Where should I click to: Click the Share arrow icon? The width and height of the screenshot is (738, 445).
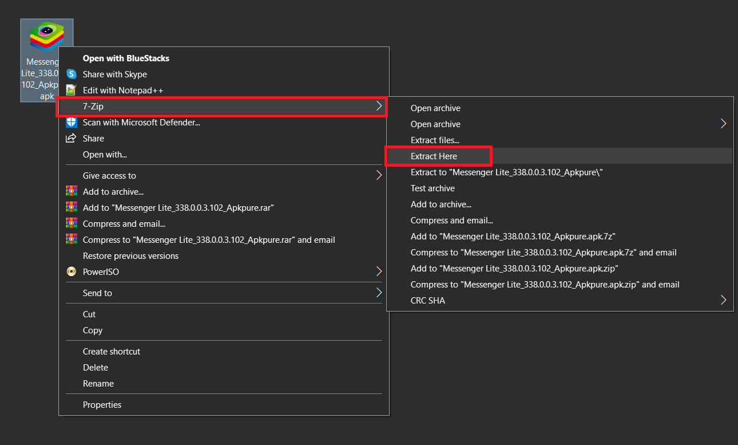[71, 138]
